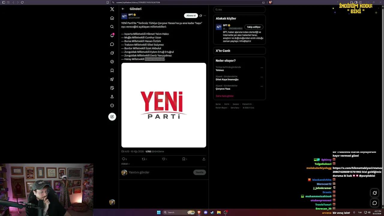Screen dimensions: 384x216
Task: Open the Yetmez trending topic
Action: 220,70
